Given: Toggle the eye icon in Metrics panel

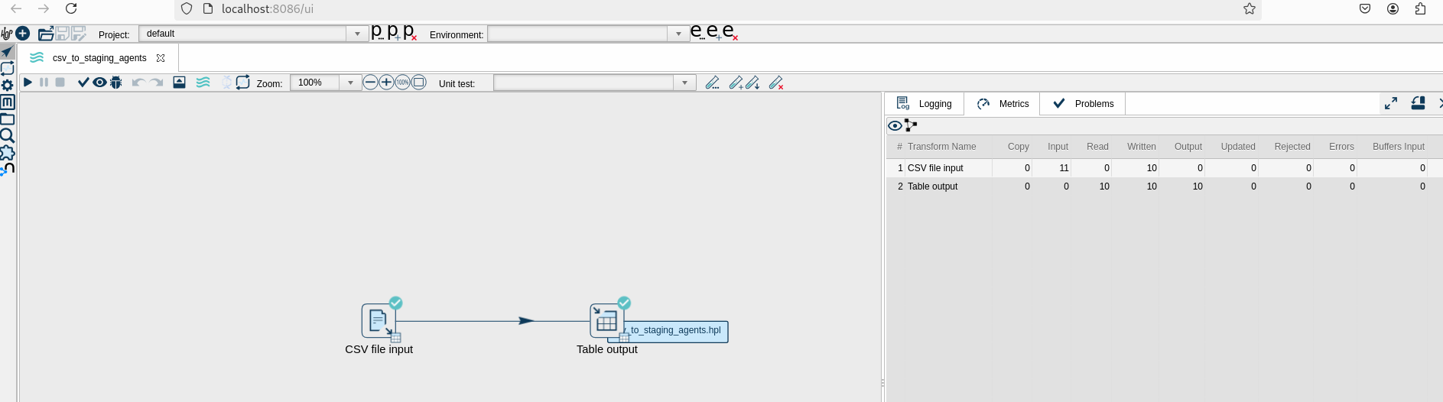Looking at the screenshot, I should 895,126.
